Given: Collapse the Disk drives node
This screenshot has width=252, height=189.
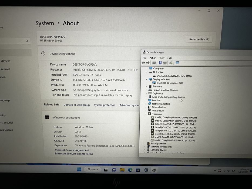Looking at the screenshot, I should coord(147,72).
